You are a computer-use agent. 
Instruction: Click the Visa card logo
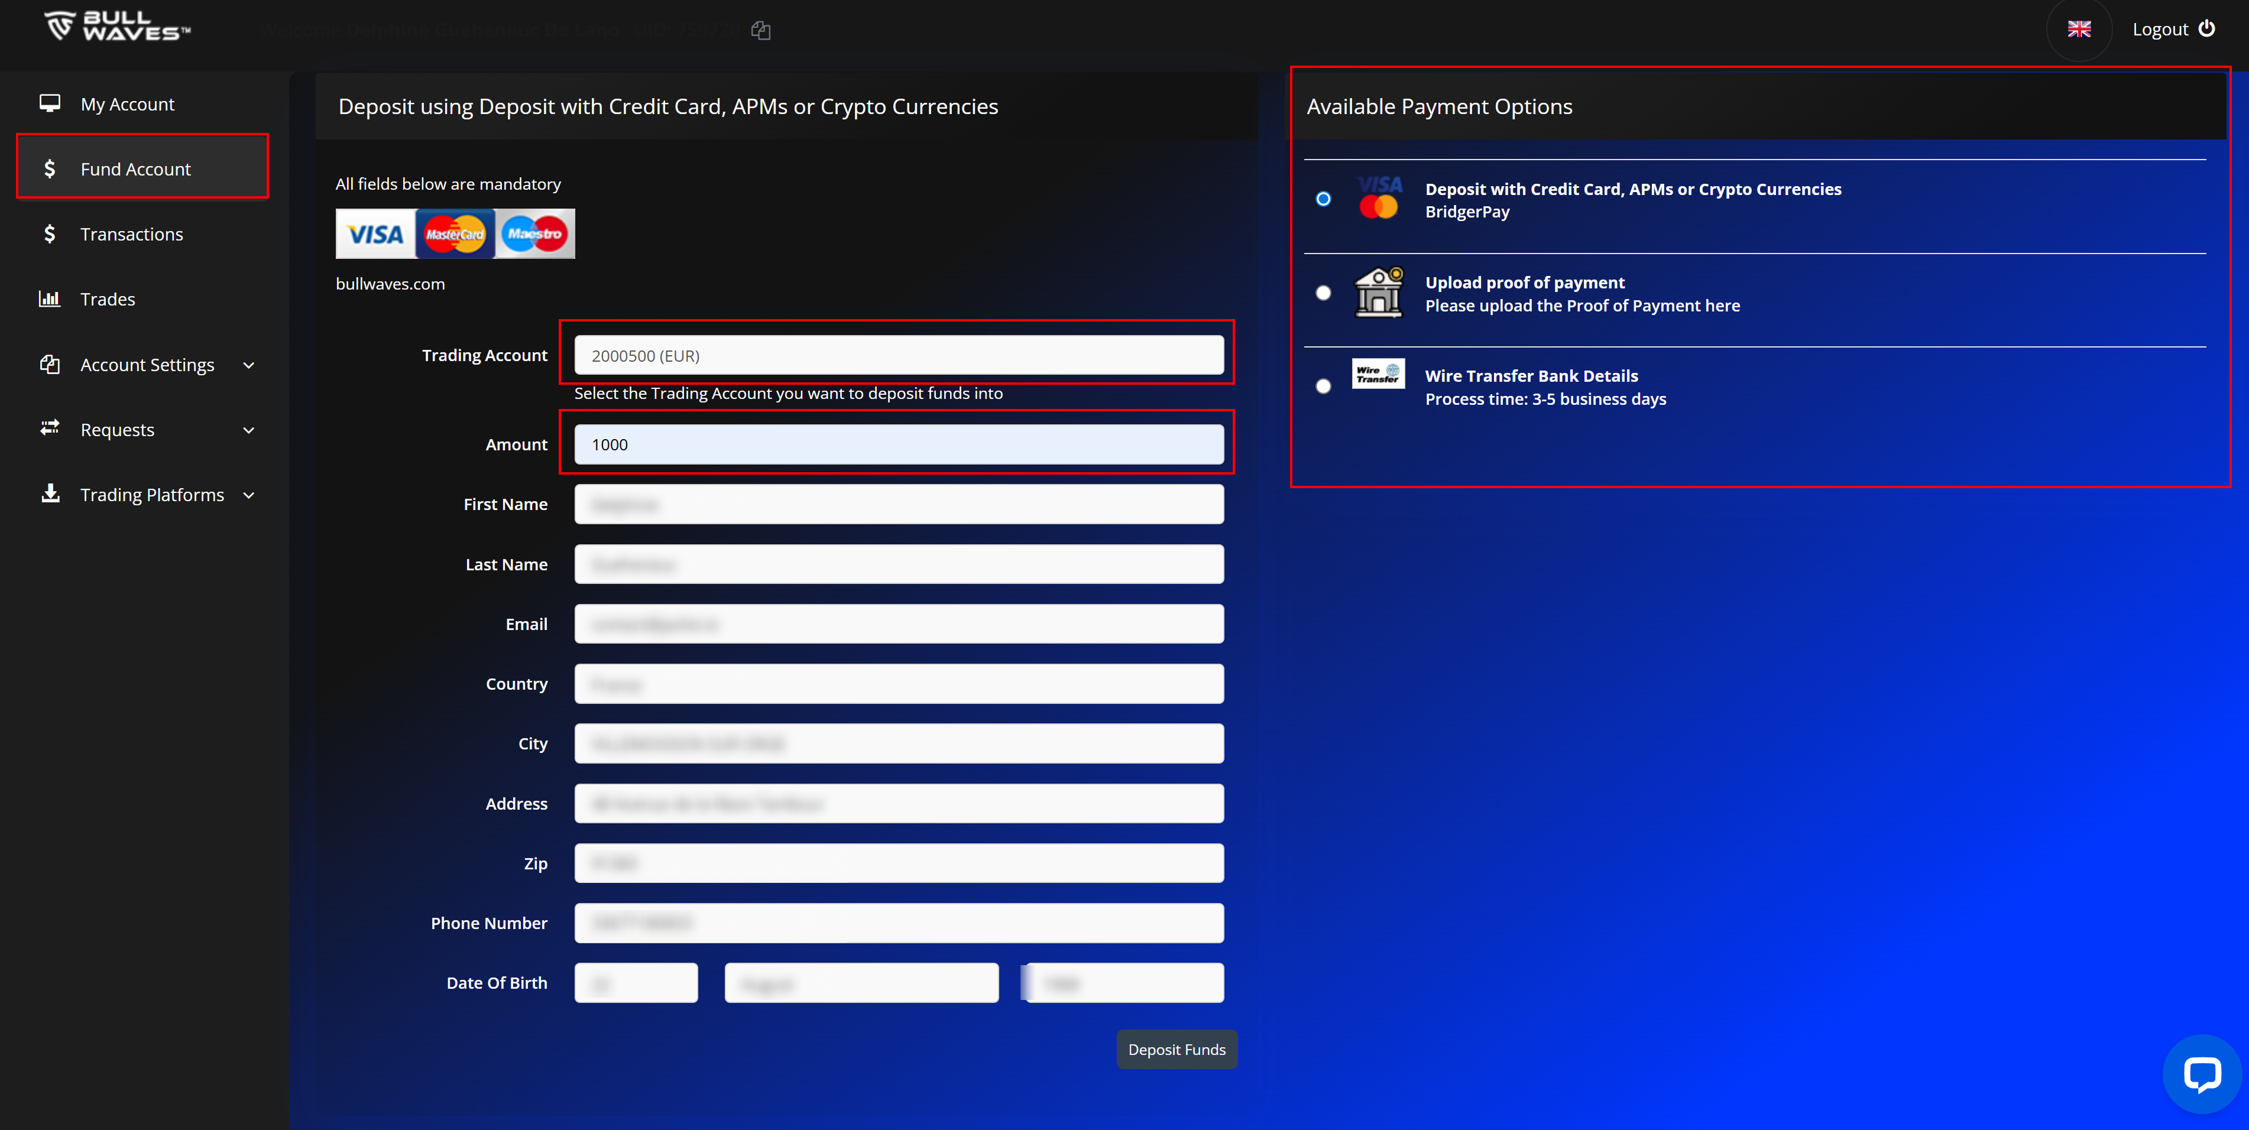pyautogui.click(x=375, y=234)
